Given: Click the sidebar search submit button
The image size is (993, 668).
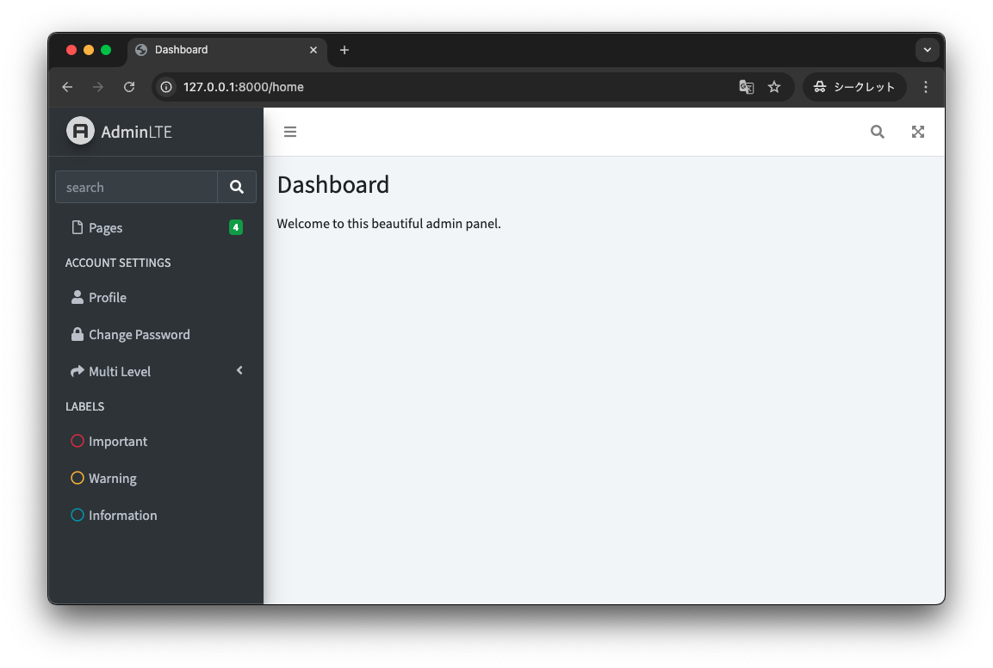Looking at the screenshot, I should (x=237, y=187).
